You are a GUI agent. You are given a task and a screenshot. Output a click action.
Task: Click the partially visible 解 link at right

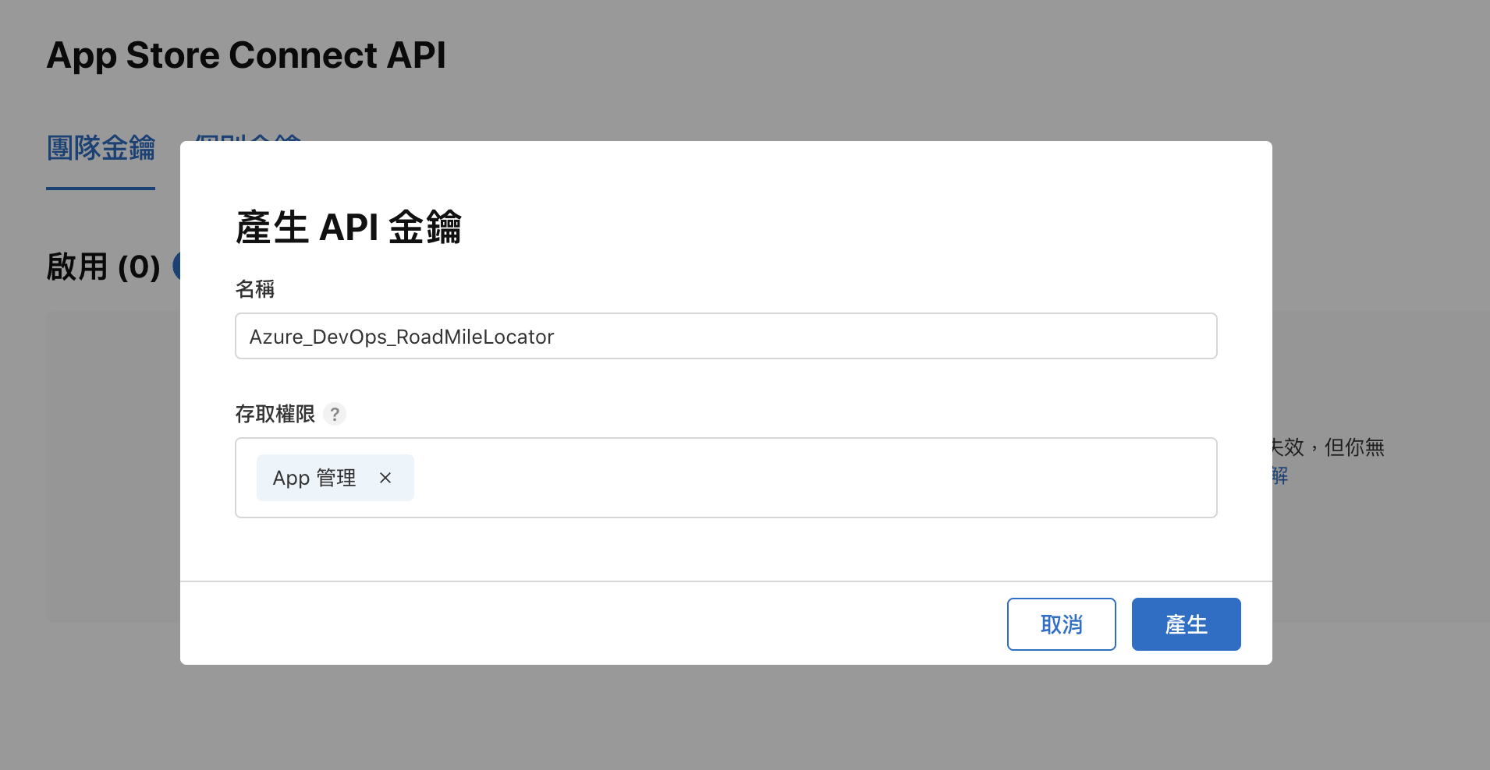tap(1280, 475)
